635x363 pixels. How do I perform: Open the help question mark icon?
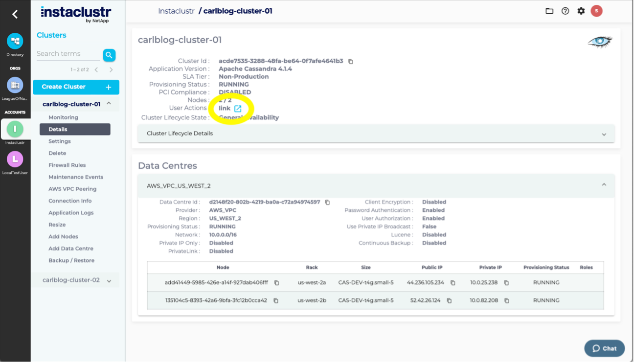(x=565, y=11)
